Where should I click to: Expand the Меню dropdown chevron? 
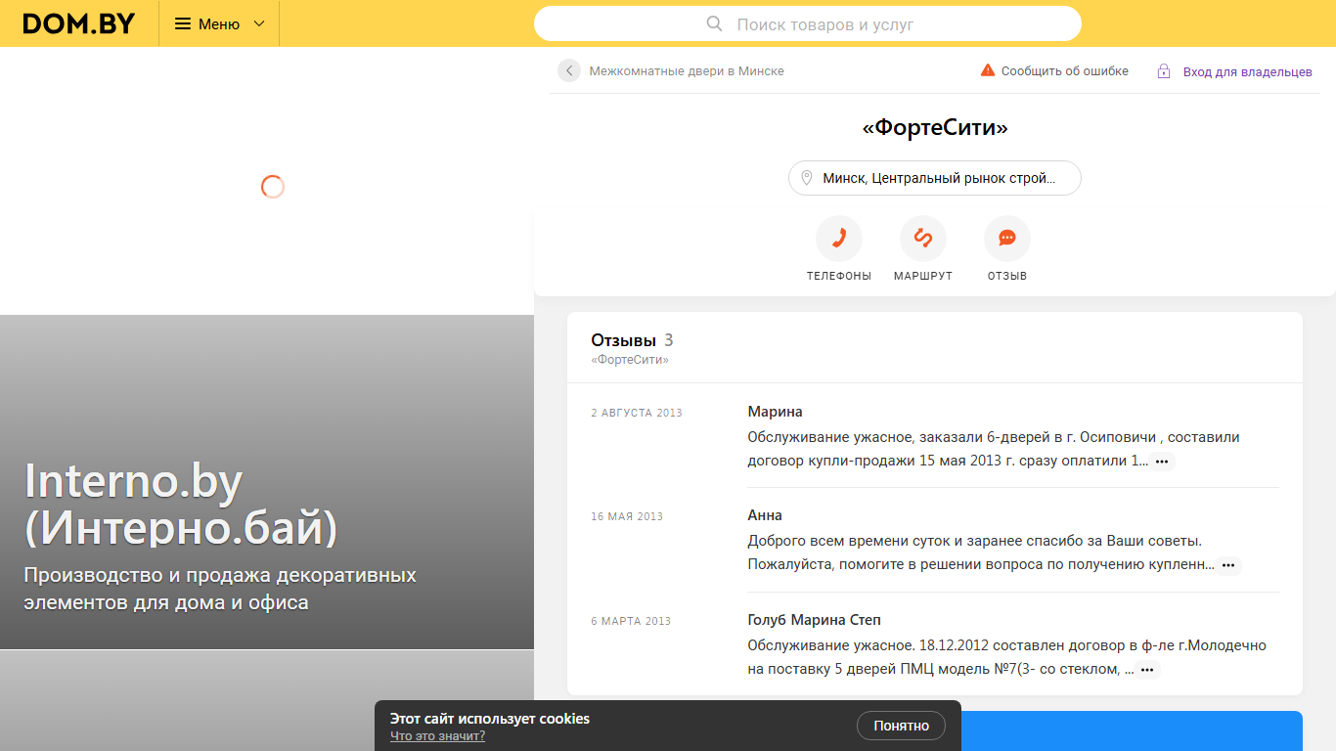(x=259, y=23)
